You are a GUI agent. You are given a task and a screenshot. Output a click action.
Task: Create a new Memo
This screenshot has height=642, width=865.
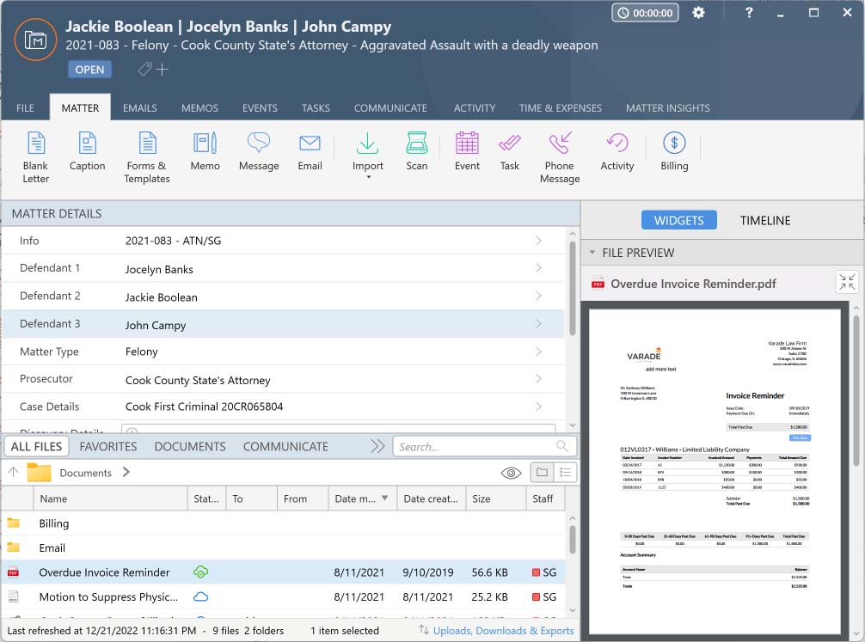click(x=205, y=153)
